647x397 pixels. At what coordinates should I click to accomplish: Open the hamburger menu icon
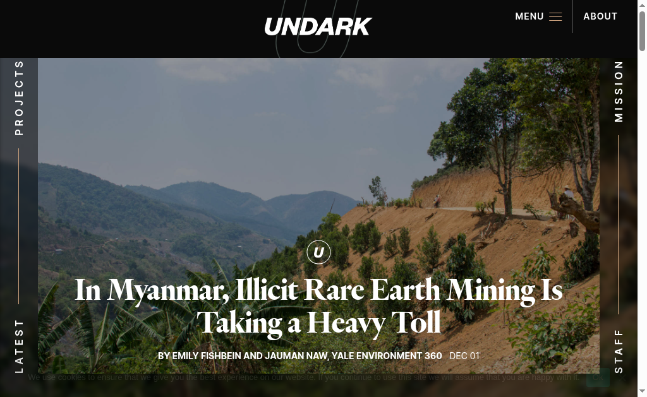pos(555,16)
